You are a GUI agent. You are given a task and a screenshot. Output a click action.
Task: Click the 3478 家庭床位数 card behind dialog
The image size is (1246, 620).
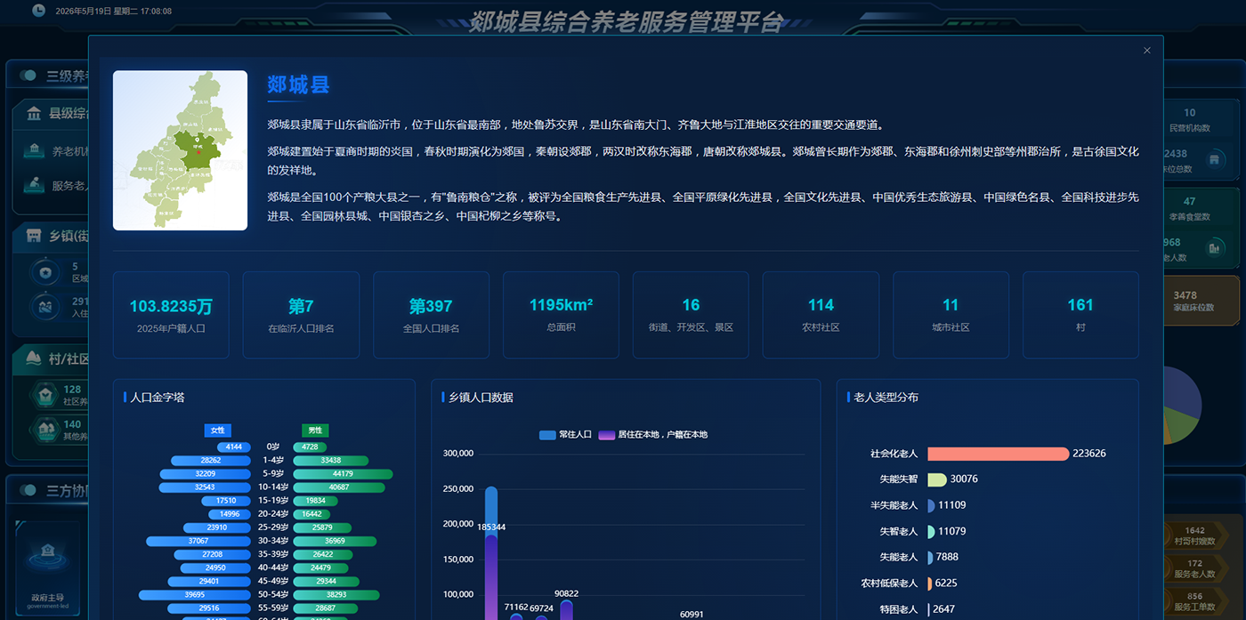[1201, 302]
